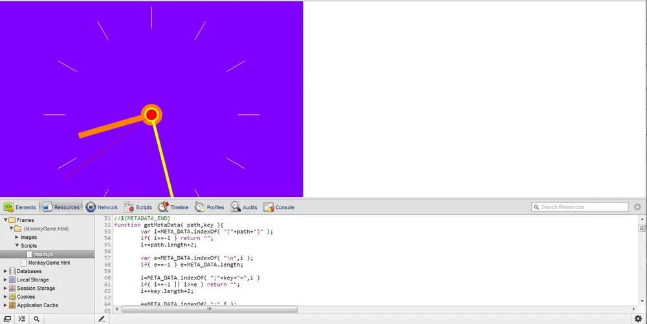Viewport: 647px width, 324px height.
Task: Click the MonkeyGame.html document icon
Action: [23, 263]
